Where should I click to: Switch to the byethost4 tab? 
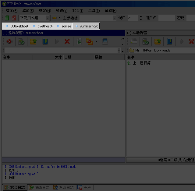43,26
